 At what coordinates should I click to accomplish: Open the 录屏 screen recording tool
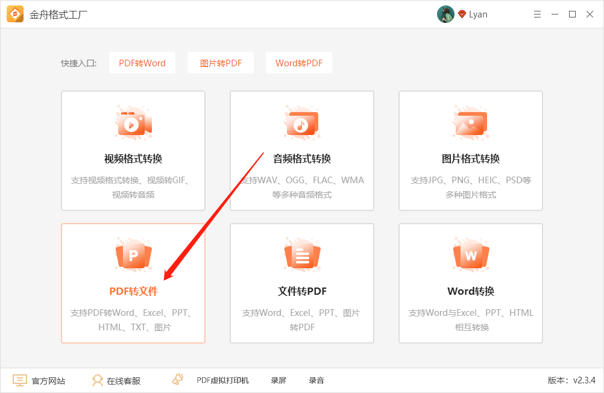tap(278, 380)
